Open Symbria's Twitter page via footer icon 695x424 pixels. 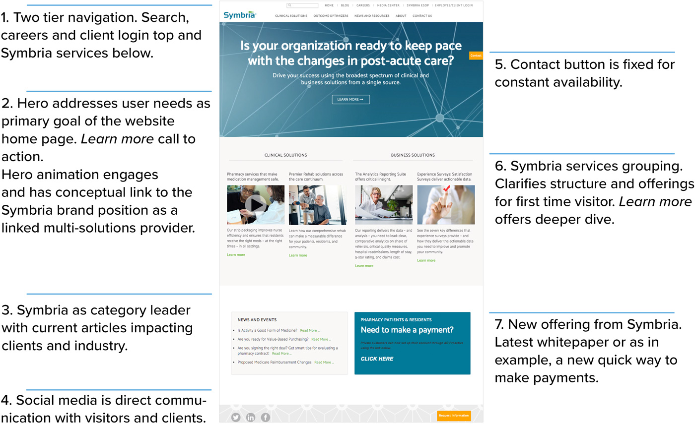point(235,417)
